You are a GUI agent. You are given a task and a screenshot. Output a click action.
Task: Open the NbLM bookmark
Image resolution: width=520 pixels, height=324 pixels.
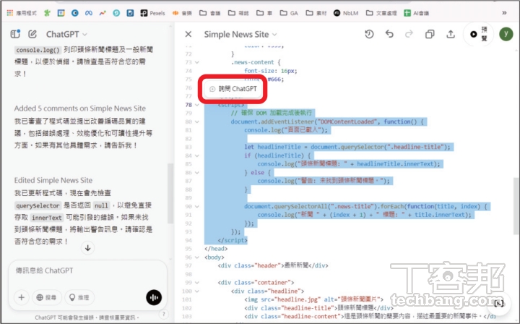pyautogui.click(x=346, y=13)
